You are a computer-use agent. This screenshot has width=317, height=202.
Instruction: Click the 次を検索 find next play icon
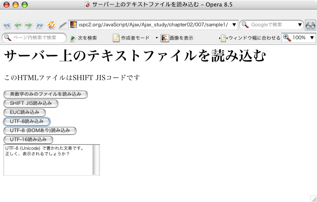pyautogui.click(x=73, y=38)
